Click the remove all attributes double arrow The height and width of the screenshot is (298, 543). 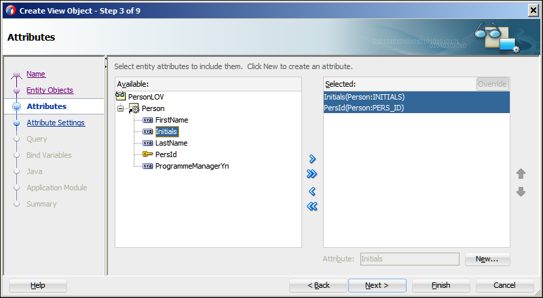[312, 207]
